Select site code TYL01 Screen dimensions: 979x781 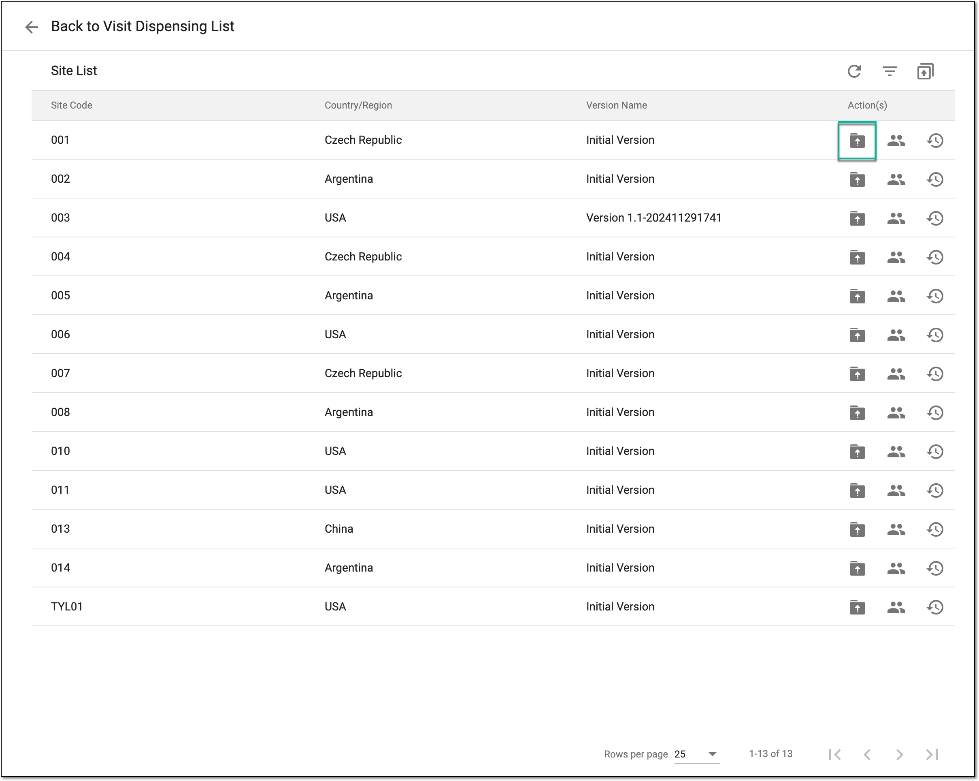click(67, 606)
